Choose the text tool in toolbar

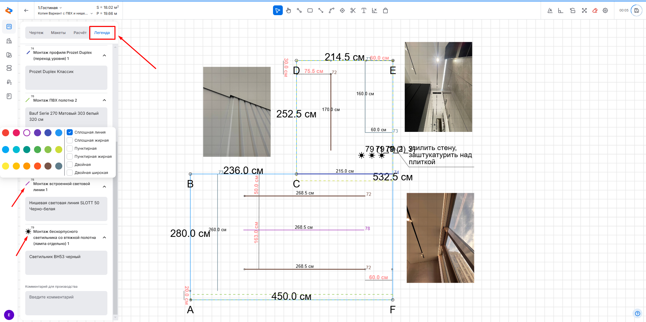click(x=364, y=10)
